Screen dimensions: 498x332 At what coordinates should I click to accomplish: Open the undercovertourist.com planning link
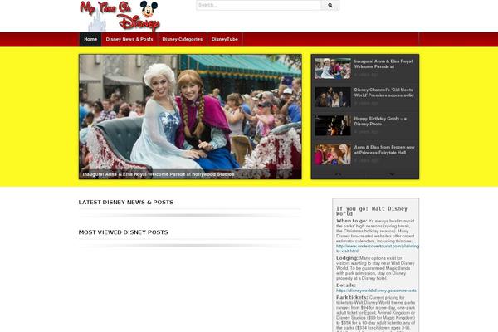click(x=378, y=248)
